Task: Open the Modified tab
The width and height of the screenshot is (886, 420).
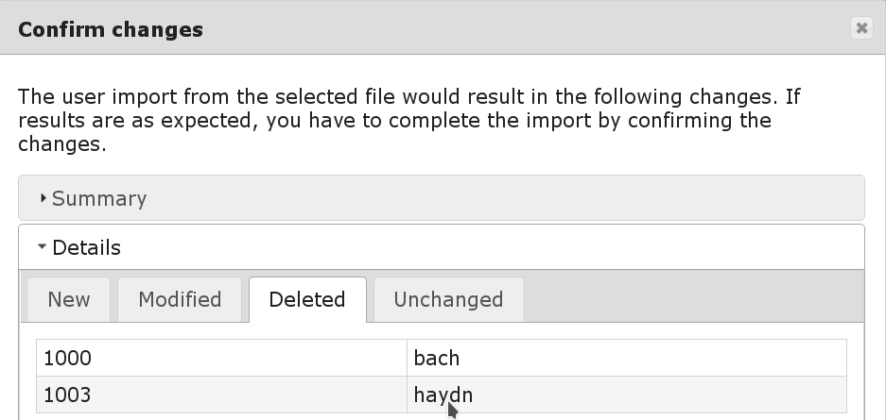Action: 180,300
